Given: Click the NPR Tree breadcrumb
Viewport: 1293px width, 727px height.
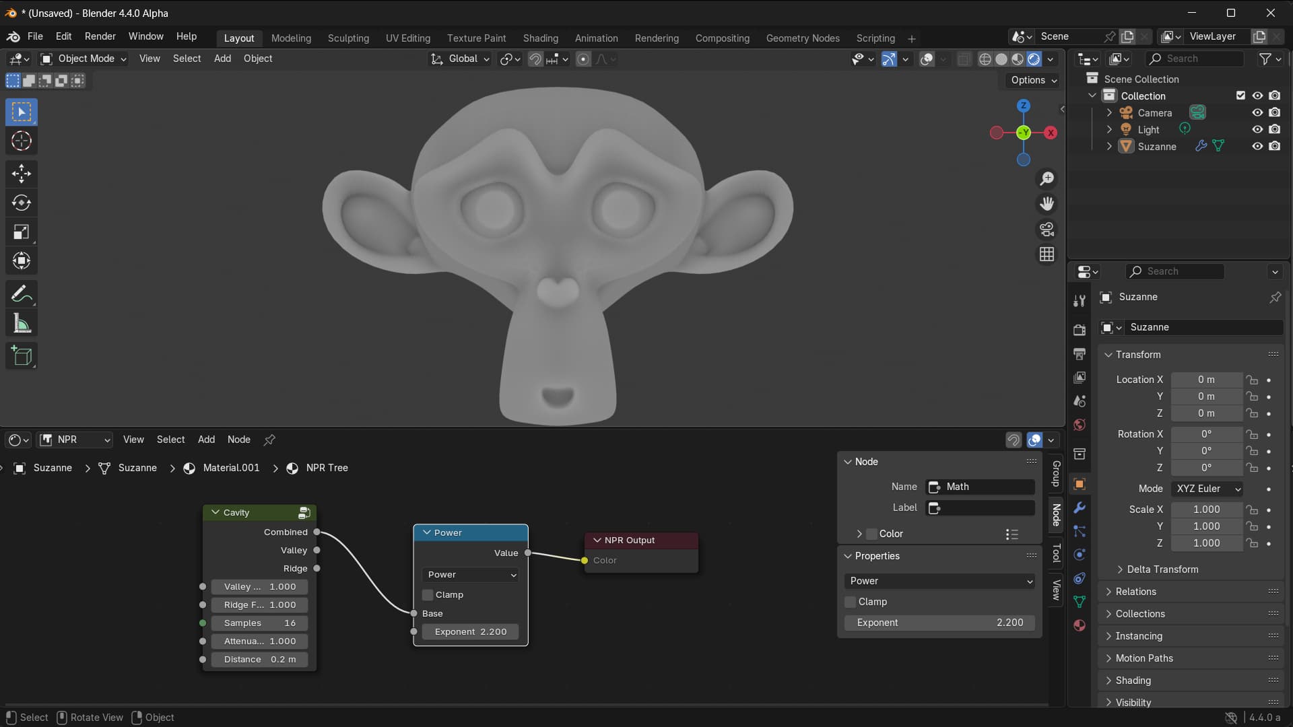Looking at the screenshot, I should click(327, 468).
